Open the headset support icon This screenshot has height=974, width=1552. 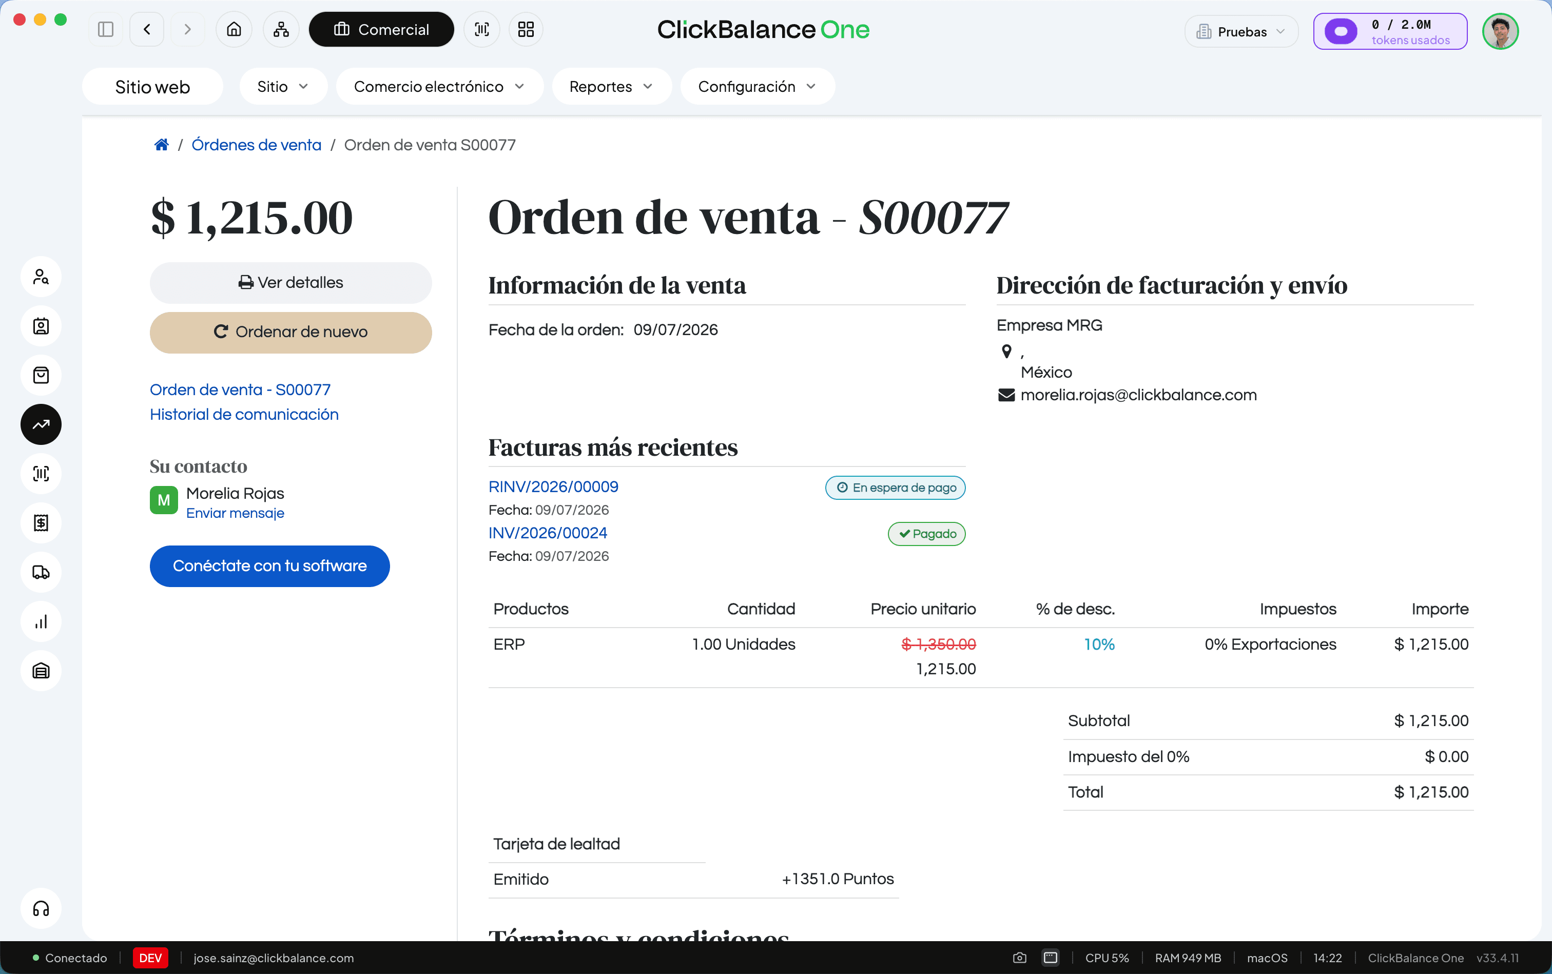coord(41,908)
